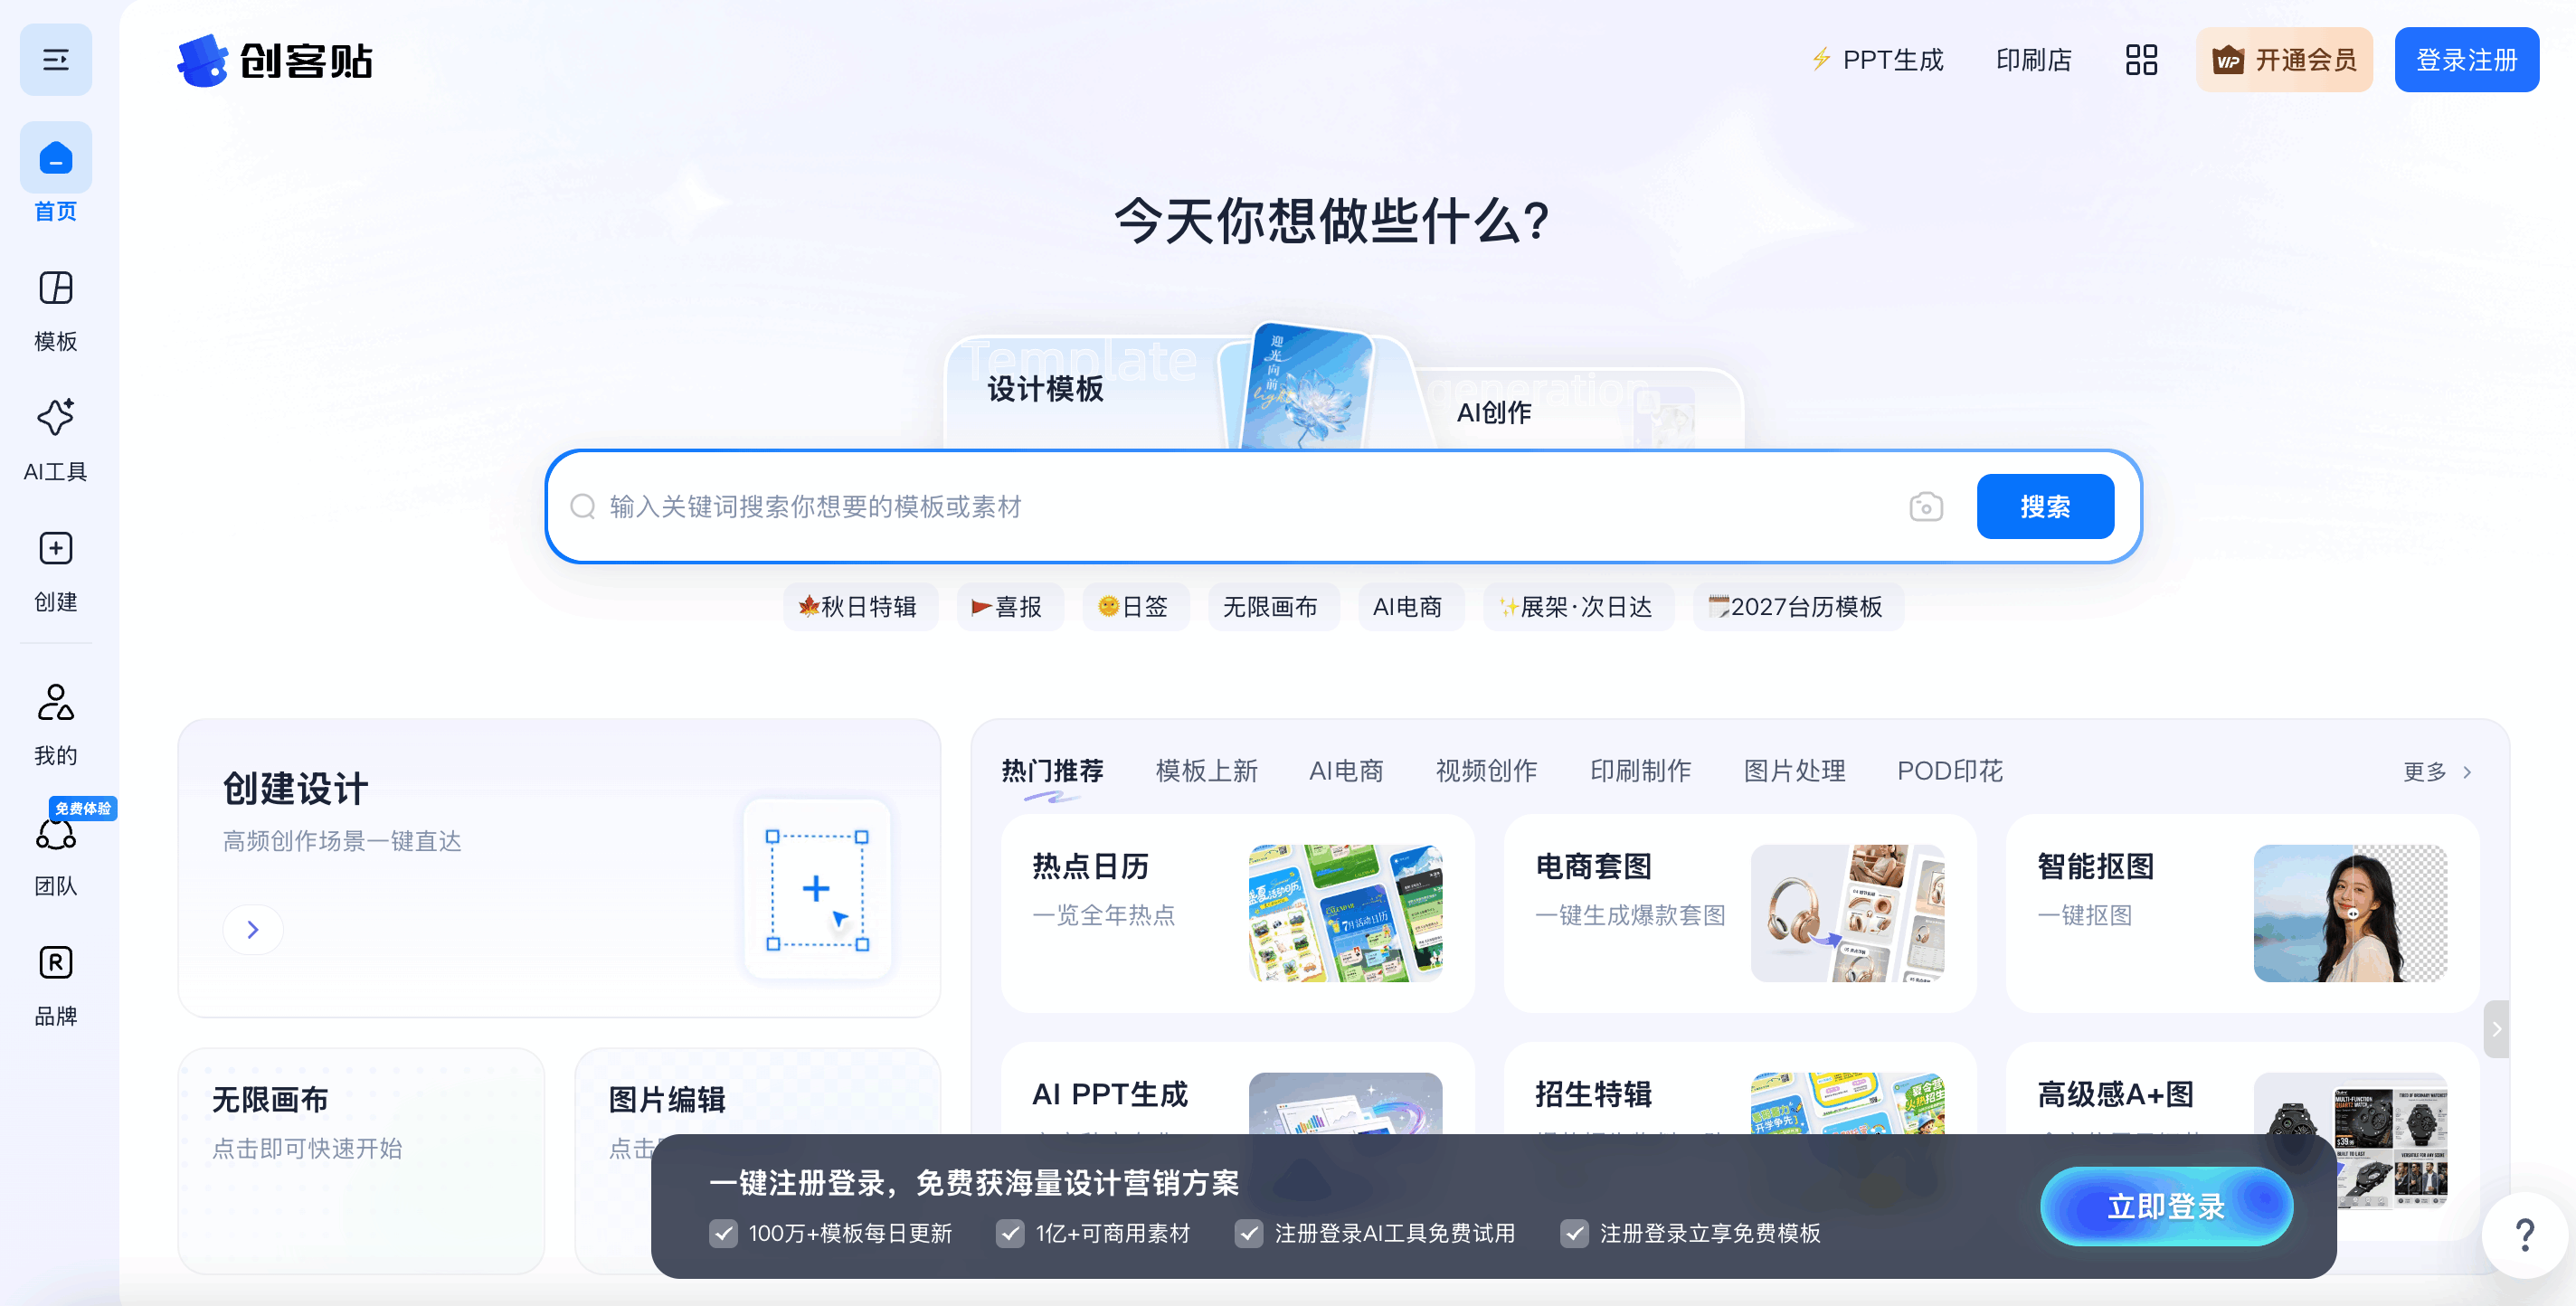Select 设计模板 search tab
Viewport: 2576px width, 1306px height.
coord(1045,389)
